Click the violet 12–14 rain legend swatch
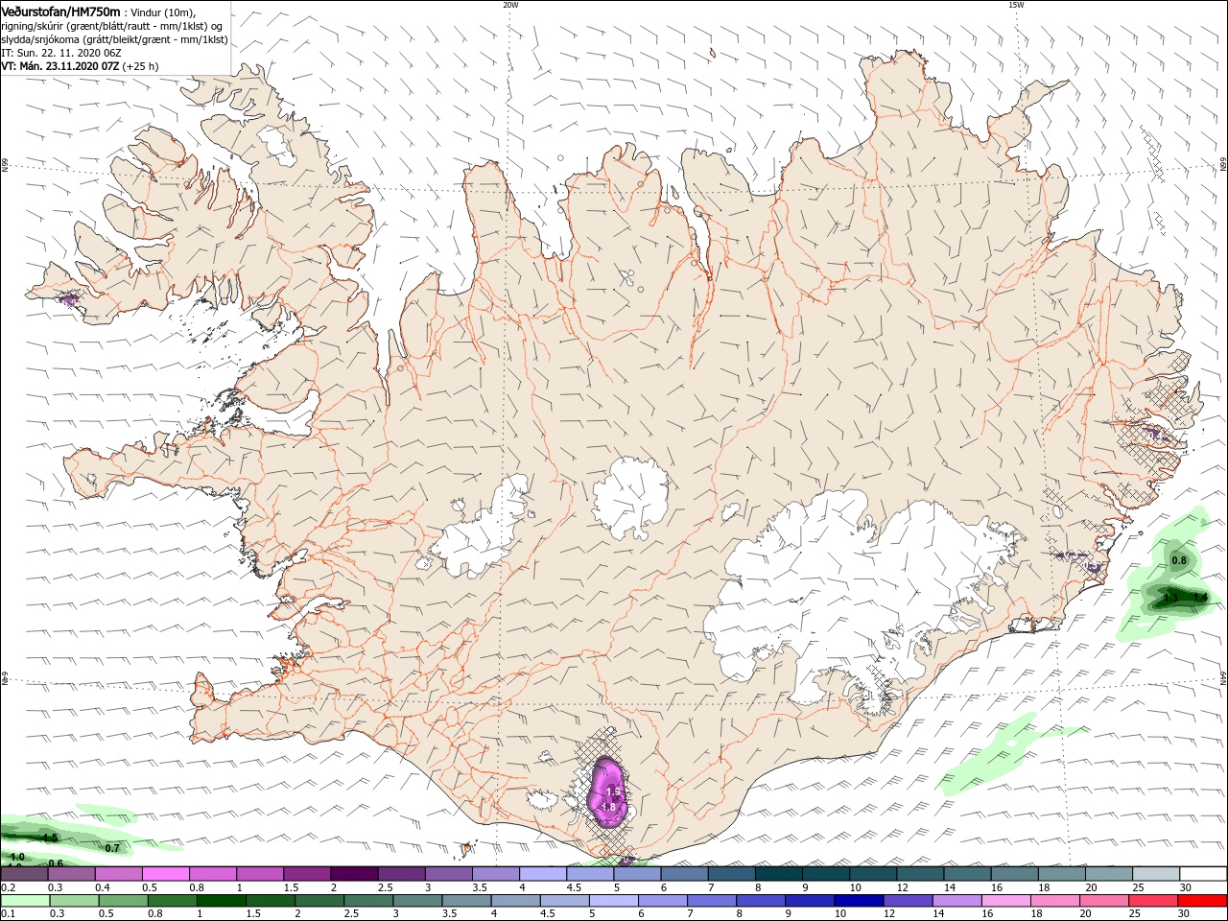 click(x=907, y=901)
